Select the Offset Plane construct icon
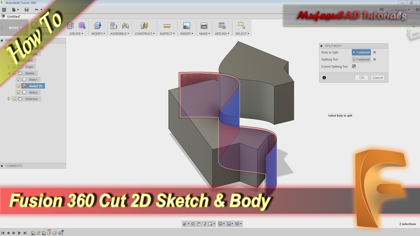The width and height of the screenshot is (420, 236). pos(144,26)
